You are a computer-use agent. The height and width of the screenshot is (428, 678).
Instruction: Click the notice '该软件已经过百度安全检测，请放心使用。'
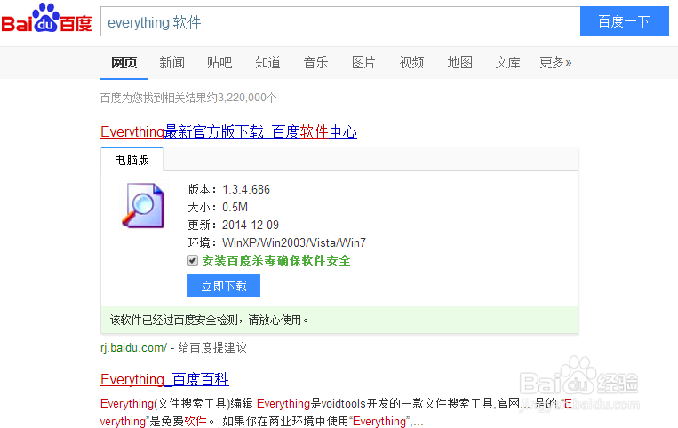pos(210,320)
